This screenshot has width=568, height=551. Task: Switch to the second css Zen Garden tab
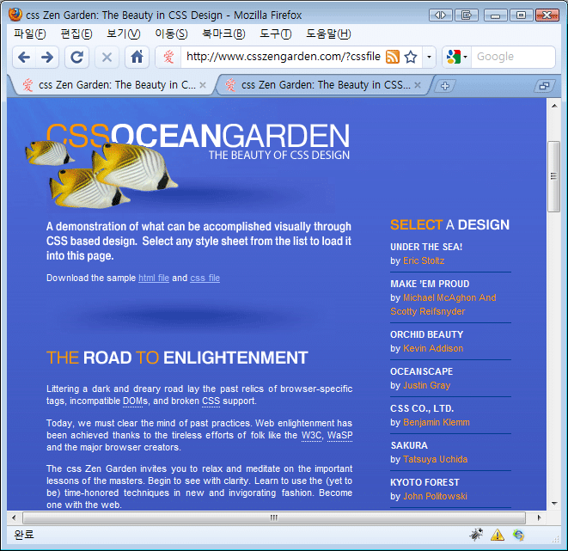(322, 85)
